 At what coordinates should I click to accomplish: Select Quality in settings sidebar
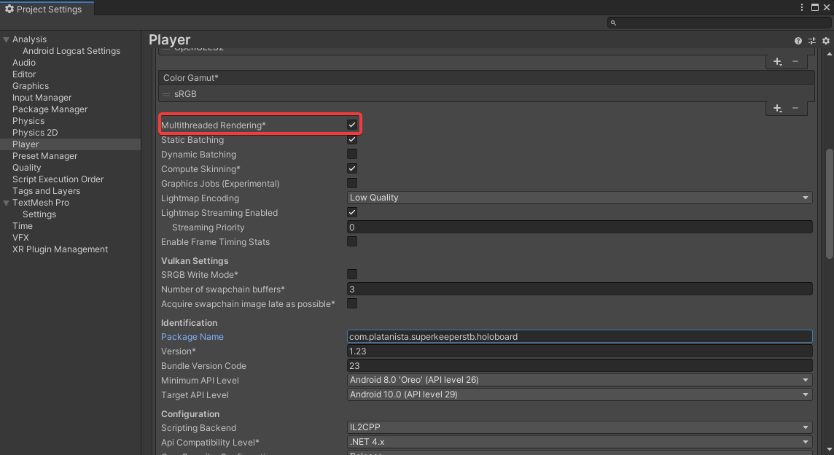(x=27, y=168)
